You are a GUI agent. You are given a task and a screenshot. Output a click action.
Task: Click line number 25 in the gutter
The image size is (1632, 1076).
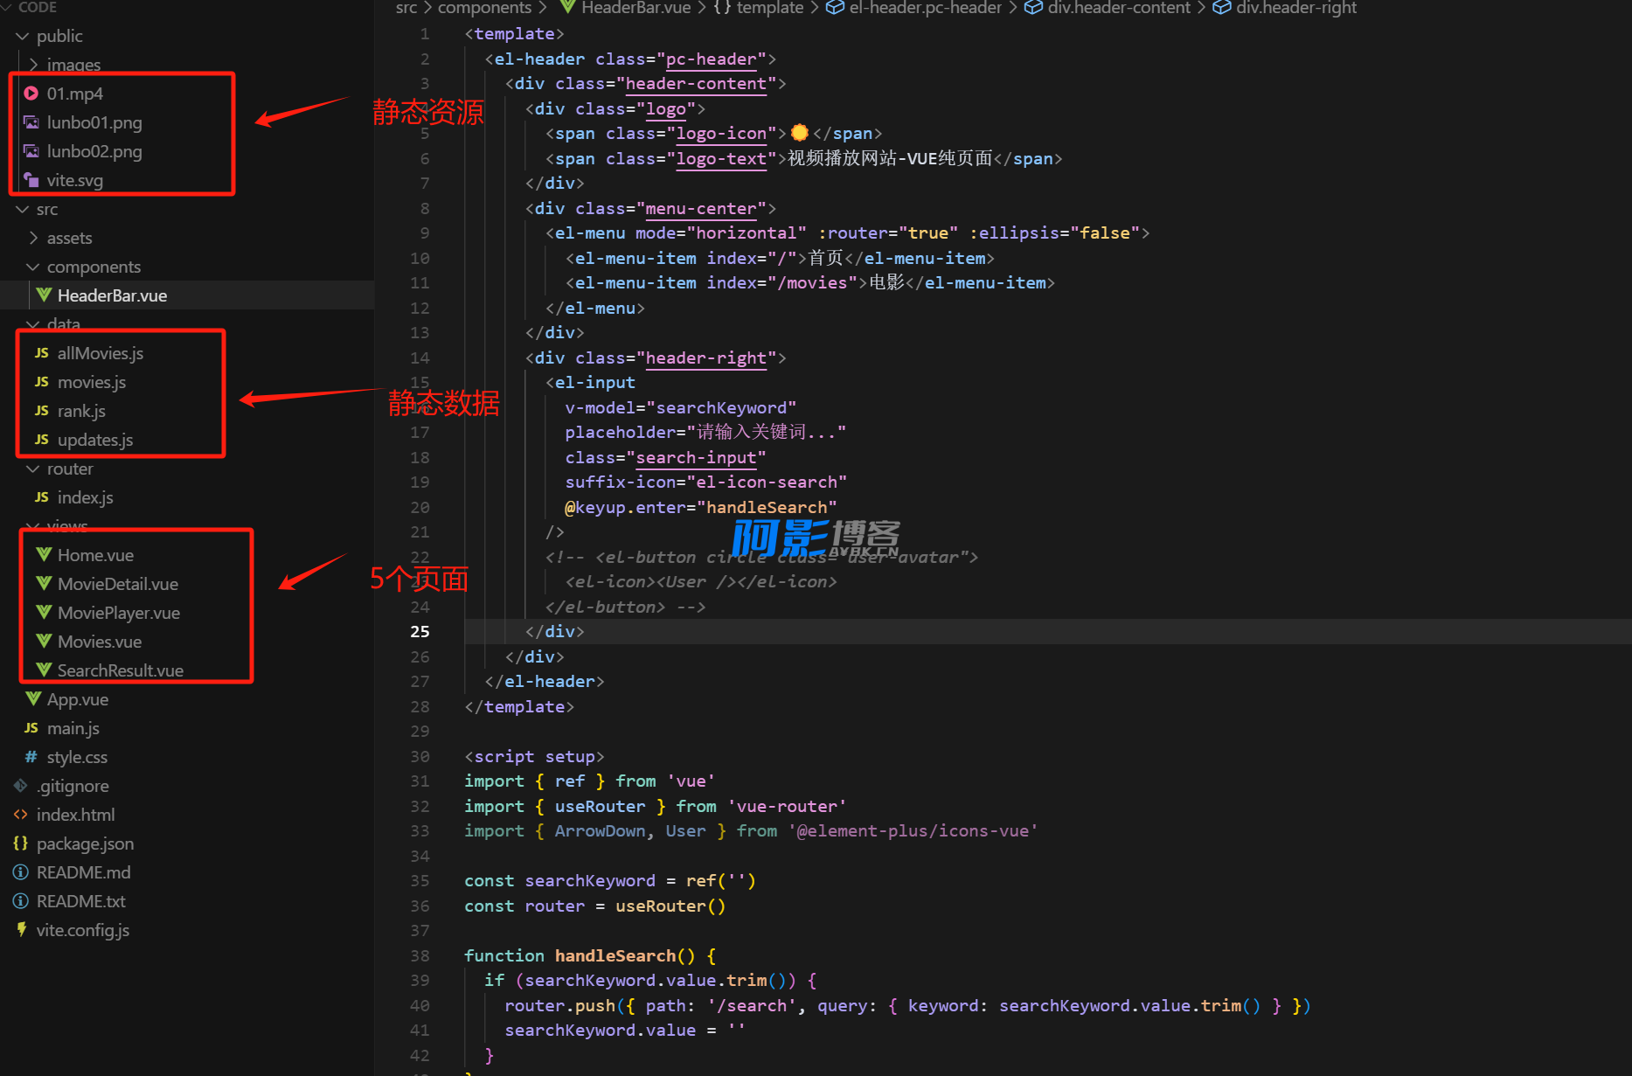click(420, 631)
